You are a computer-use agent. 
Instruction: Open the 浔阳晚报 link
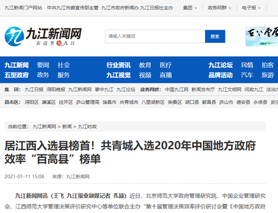(56, 90)
